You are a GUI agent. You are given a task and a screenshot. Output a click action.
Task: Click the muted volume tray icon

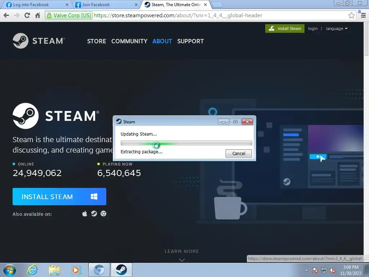pos(333,270)
